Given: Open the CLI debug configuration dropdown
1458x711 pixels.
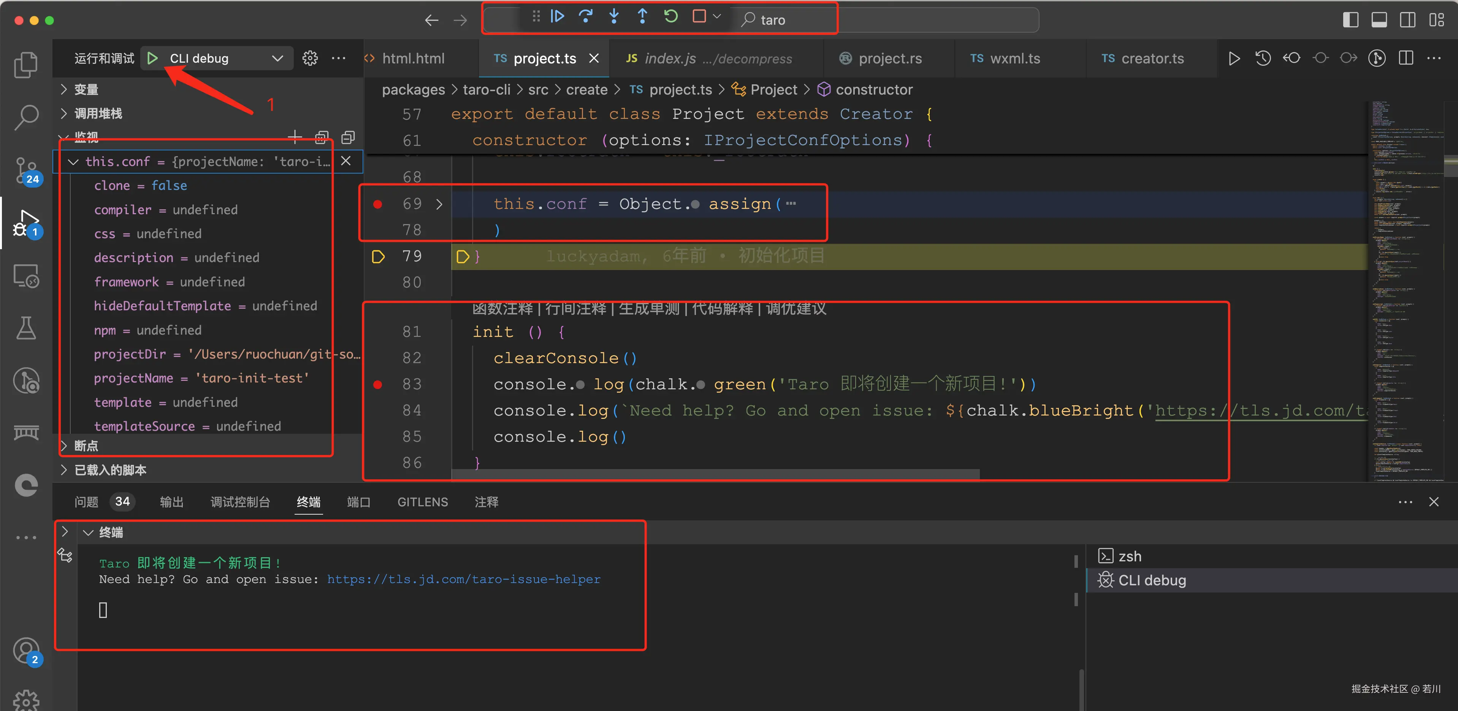Looking at the screenshot, I should coord(277,58).
